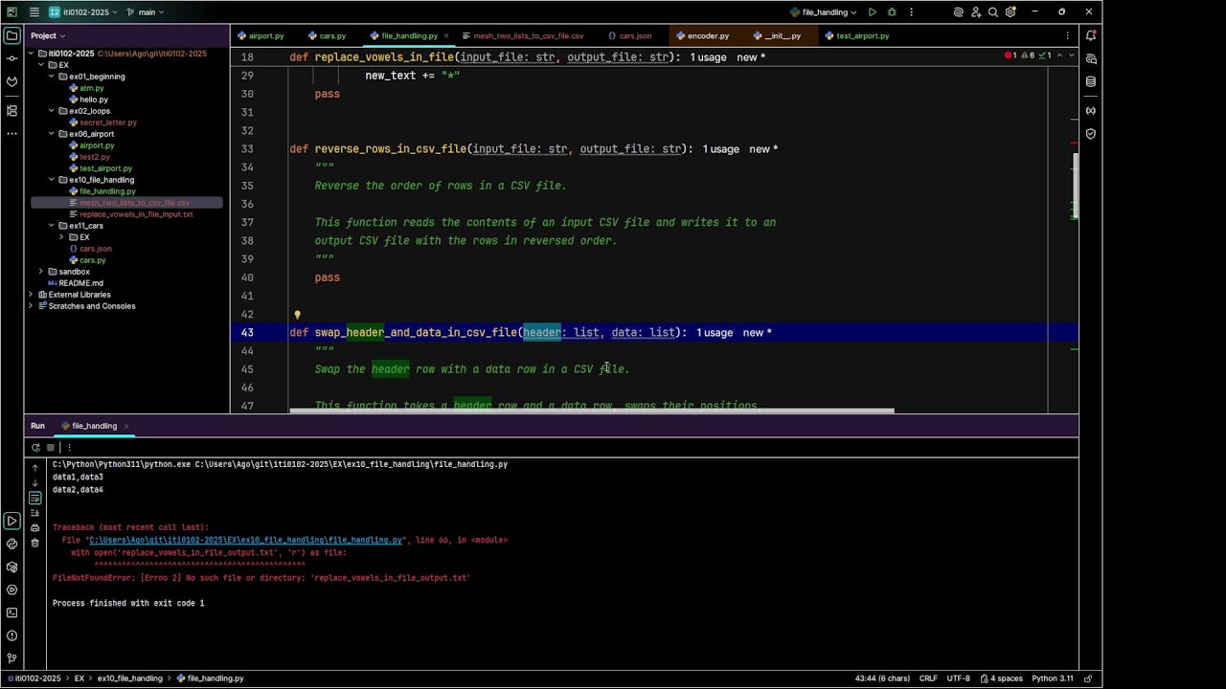The height and width of the screenshot is (689, 1226).
Task: Close the file_handling run tab
Action: click(x=125, y=426)
